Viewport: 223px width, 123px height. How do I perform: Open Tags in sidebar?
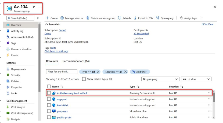tap(14, 43)
